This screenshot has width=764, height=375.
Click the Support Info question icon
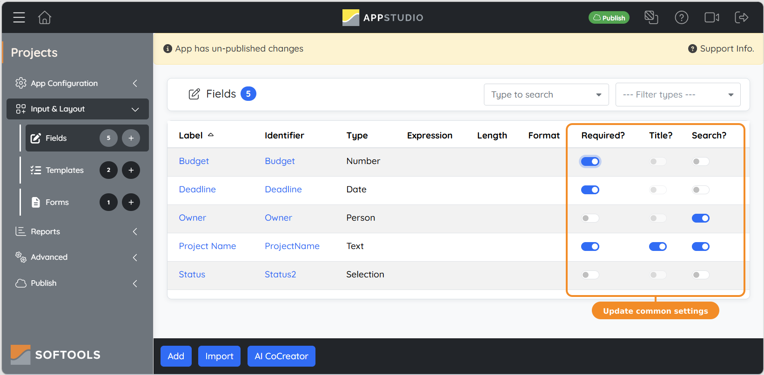(x=692, y=49)
